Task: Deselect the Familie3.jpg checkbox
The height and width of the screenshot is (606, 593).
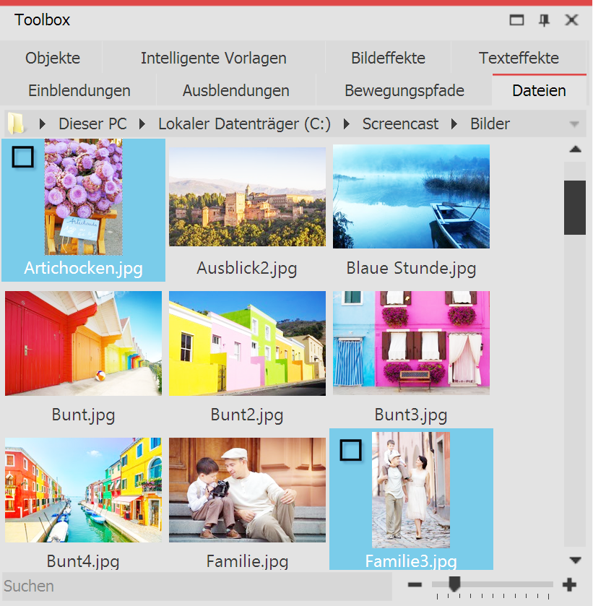Action: click(x=351, y=450)
